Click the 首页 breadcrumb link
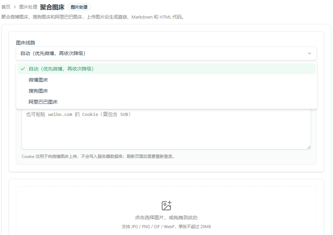Viewport: 333px width, 235px height. pos(6,7)
